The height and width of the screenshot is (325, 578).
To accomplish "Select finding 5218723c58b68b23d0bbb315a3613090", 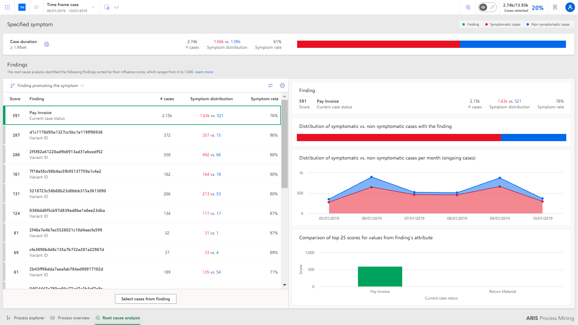I will point(142,193).
